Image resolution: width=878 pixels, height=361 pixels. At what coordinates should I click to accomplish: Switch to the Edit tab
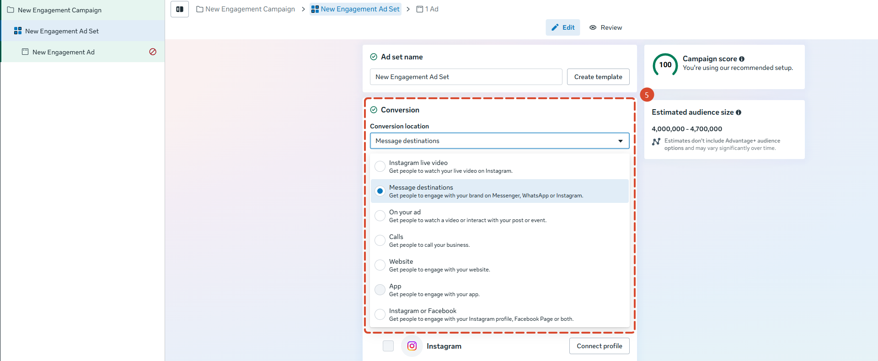[x=563, y=27]
